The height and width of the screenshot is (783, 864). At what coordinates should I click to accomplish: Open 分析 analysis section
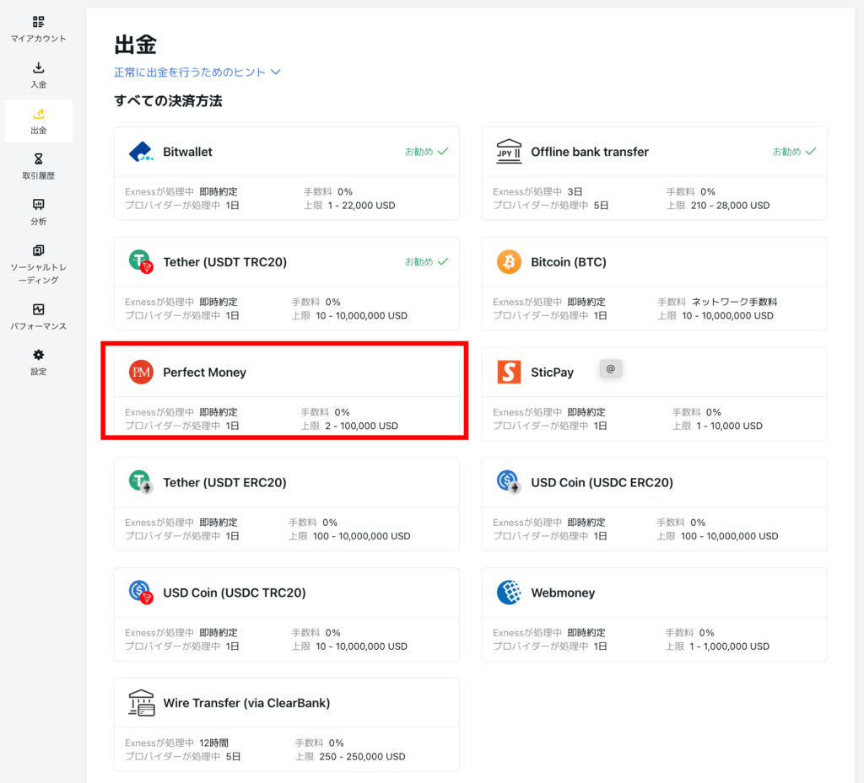(x=38, y=212)
